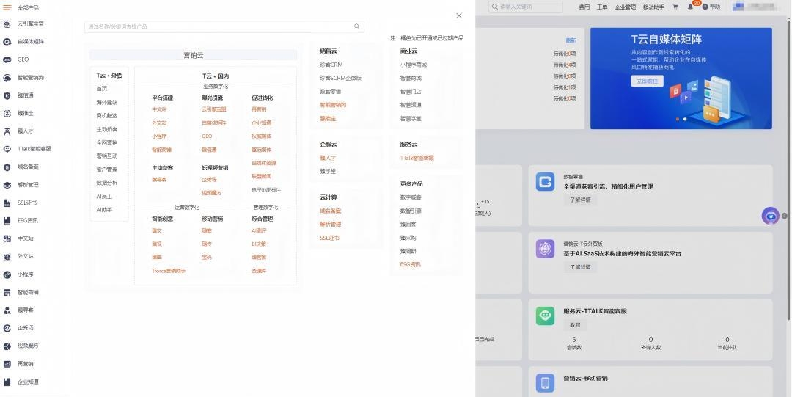
Task: Click the 小程序 sidebar icon
Action: tap(7, 274)
